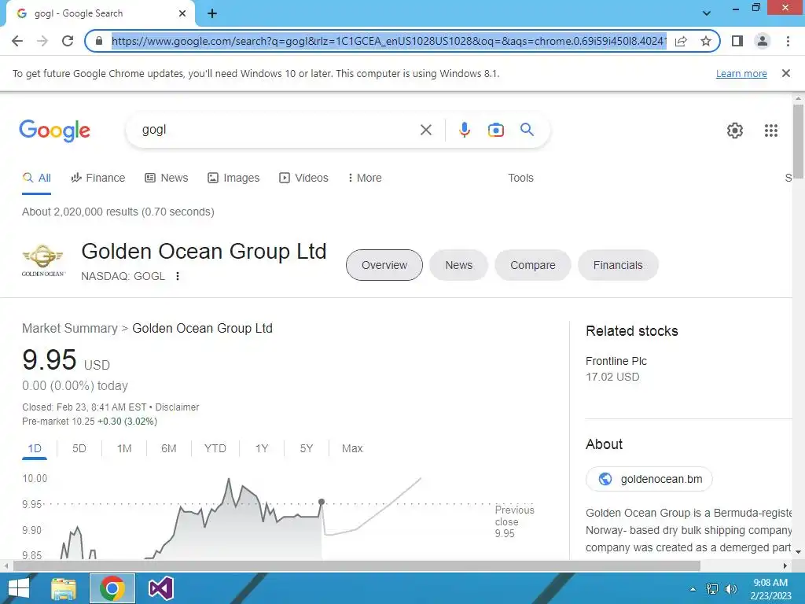This screenshot has height=604, width=805.
Task: Reload the current page
Action: 68,41
